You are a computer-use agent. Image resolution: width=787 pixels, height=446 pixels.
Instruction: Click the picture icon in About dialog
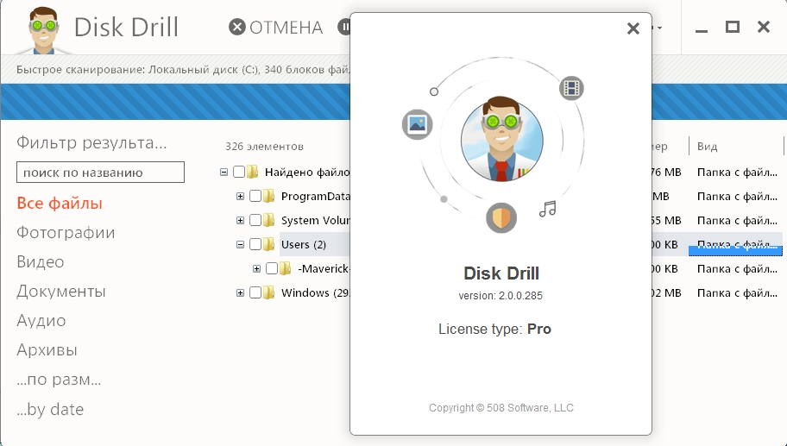pyautogui.click(x=418, y=124)
